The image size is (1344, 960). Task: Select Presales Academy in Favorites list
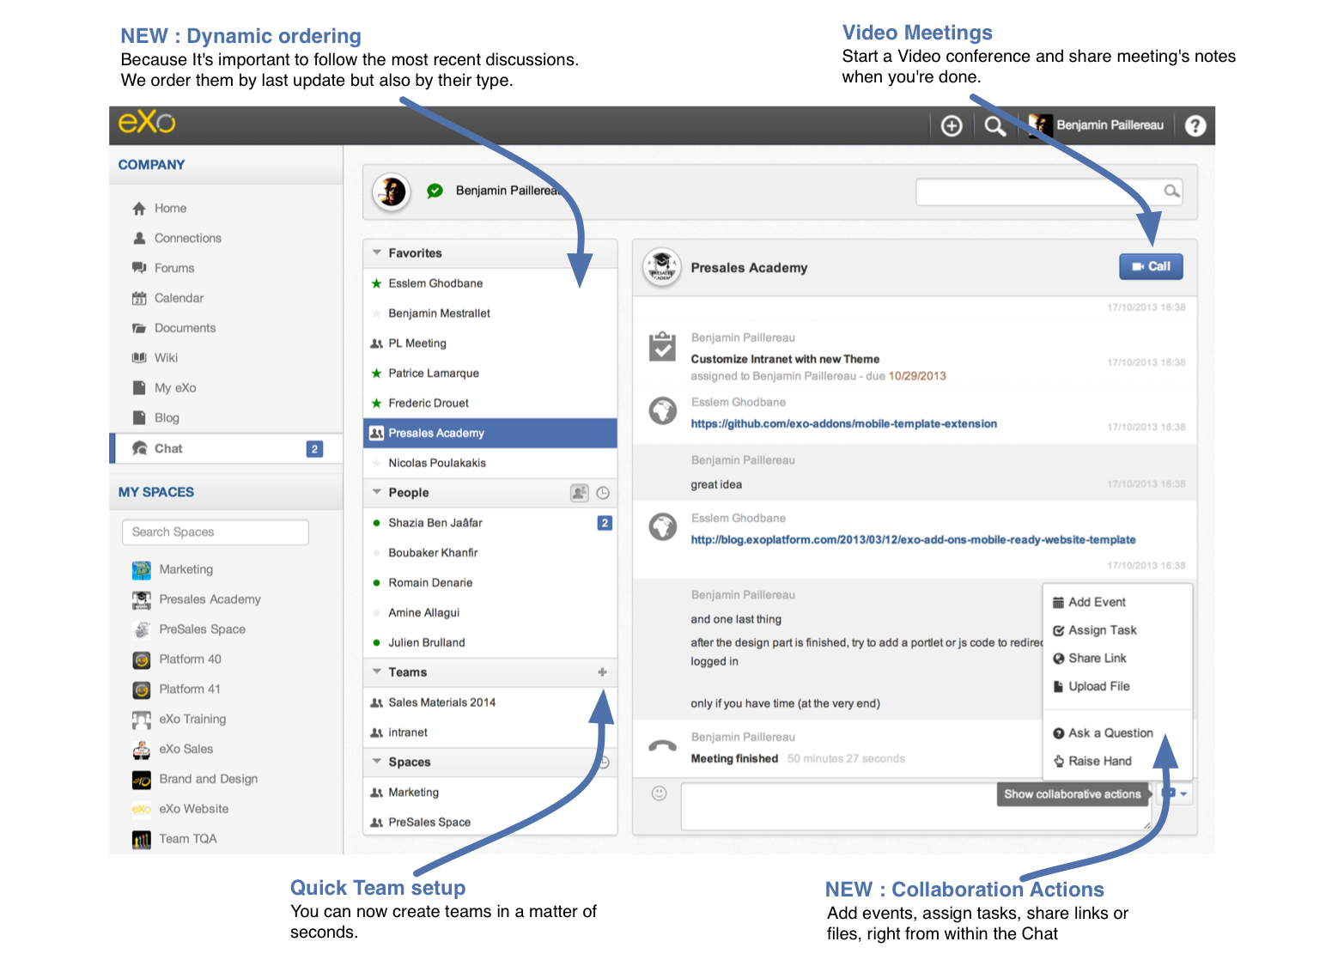490,434
